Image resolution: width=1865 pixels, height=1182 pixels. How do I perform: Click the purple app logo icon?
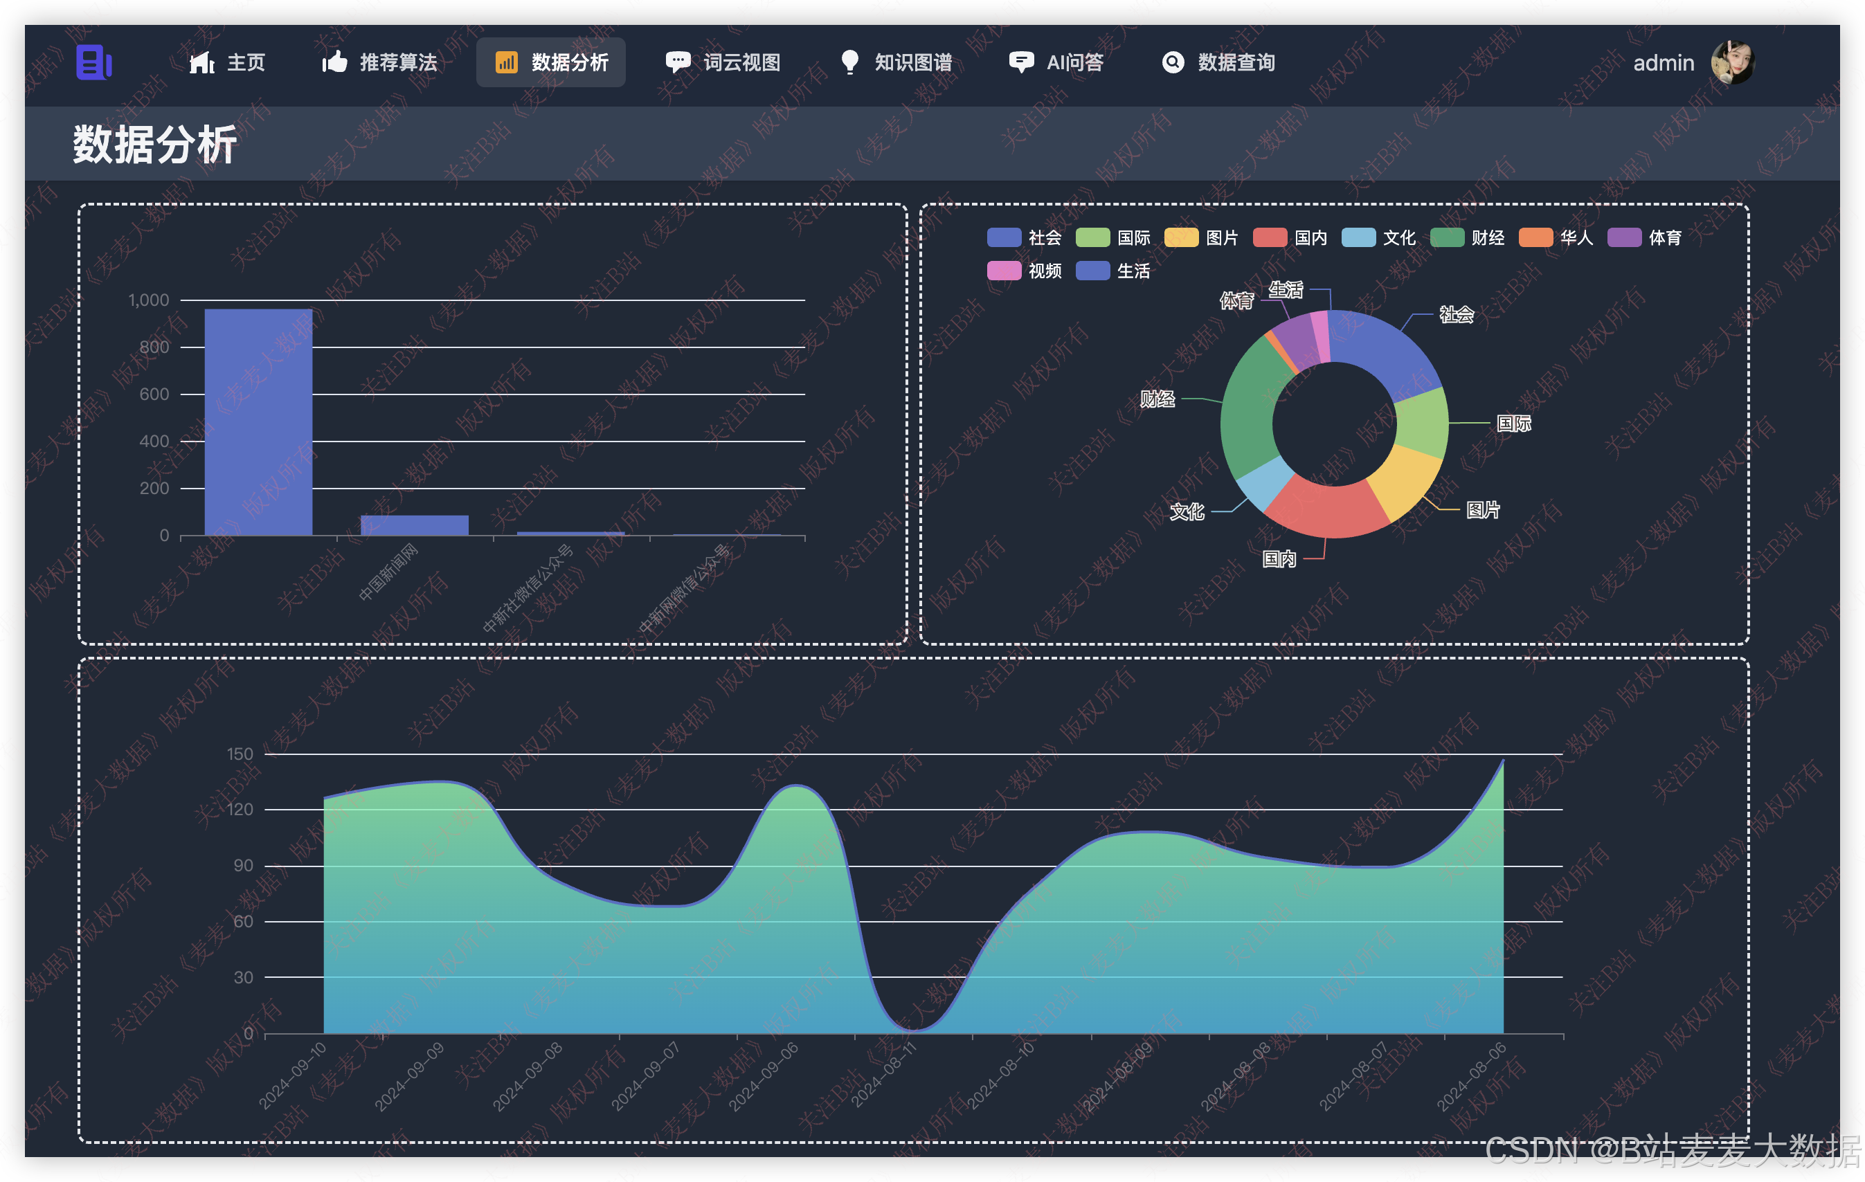tap(93, 62)
